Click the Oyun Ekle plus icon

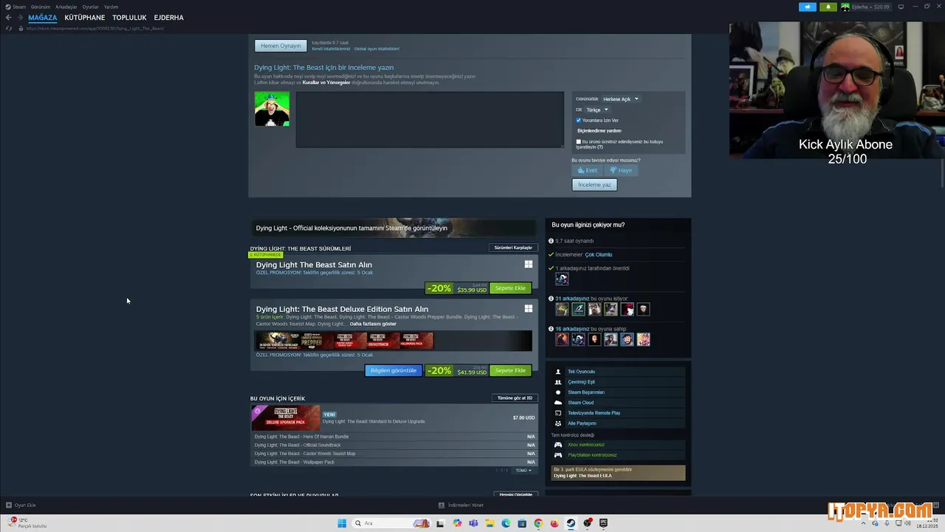point(9,505)
